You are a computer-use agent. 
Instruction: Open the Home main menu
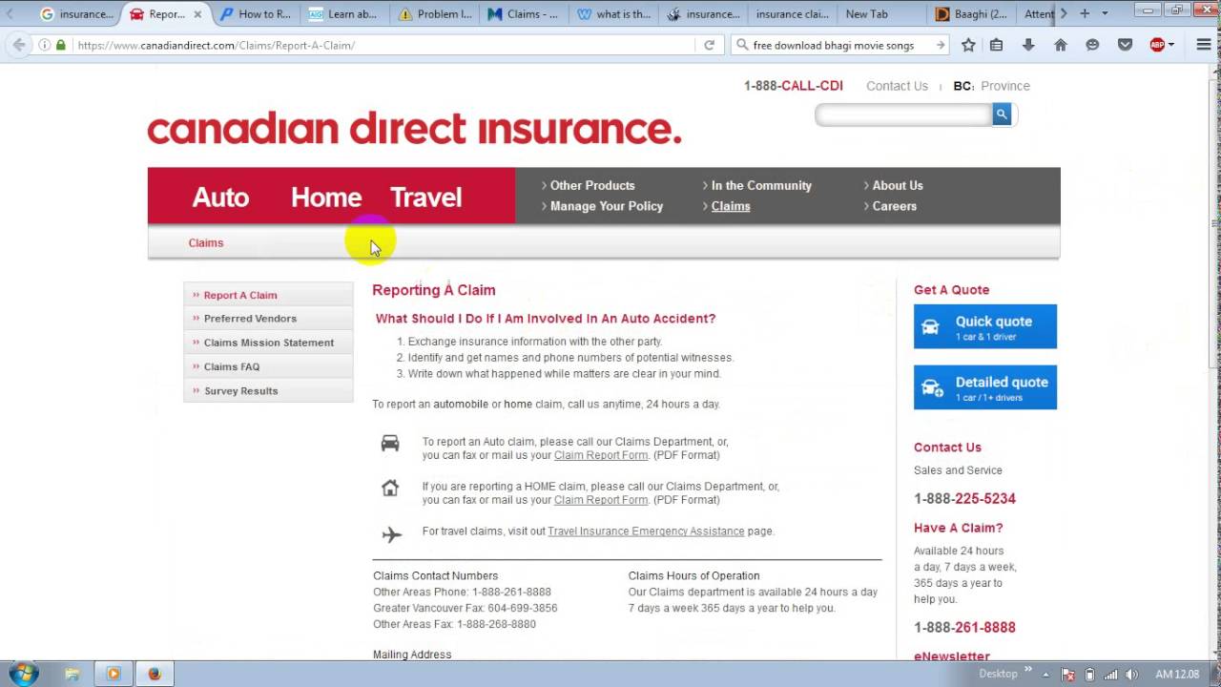(326, 198)
